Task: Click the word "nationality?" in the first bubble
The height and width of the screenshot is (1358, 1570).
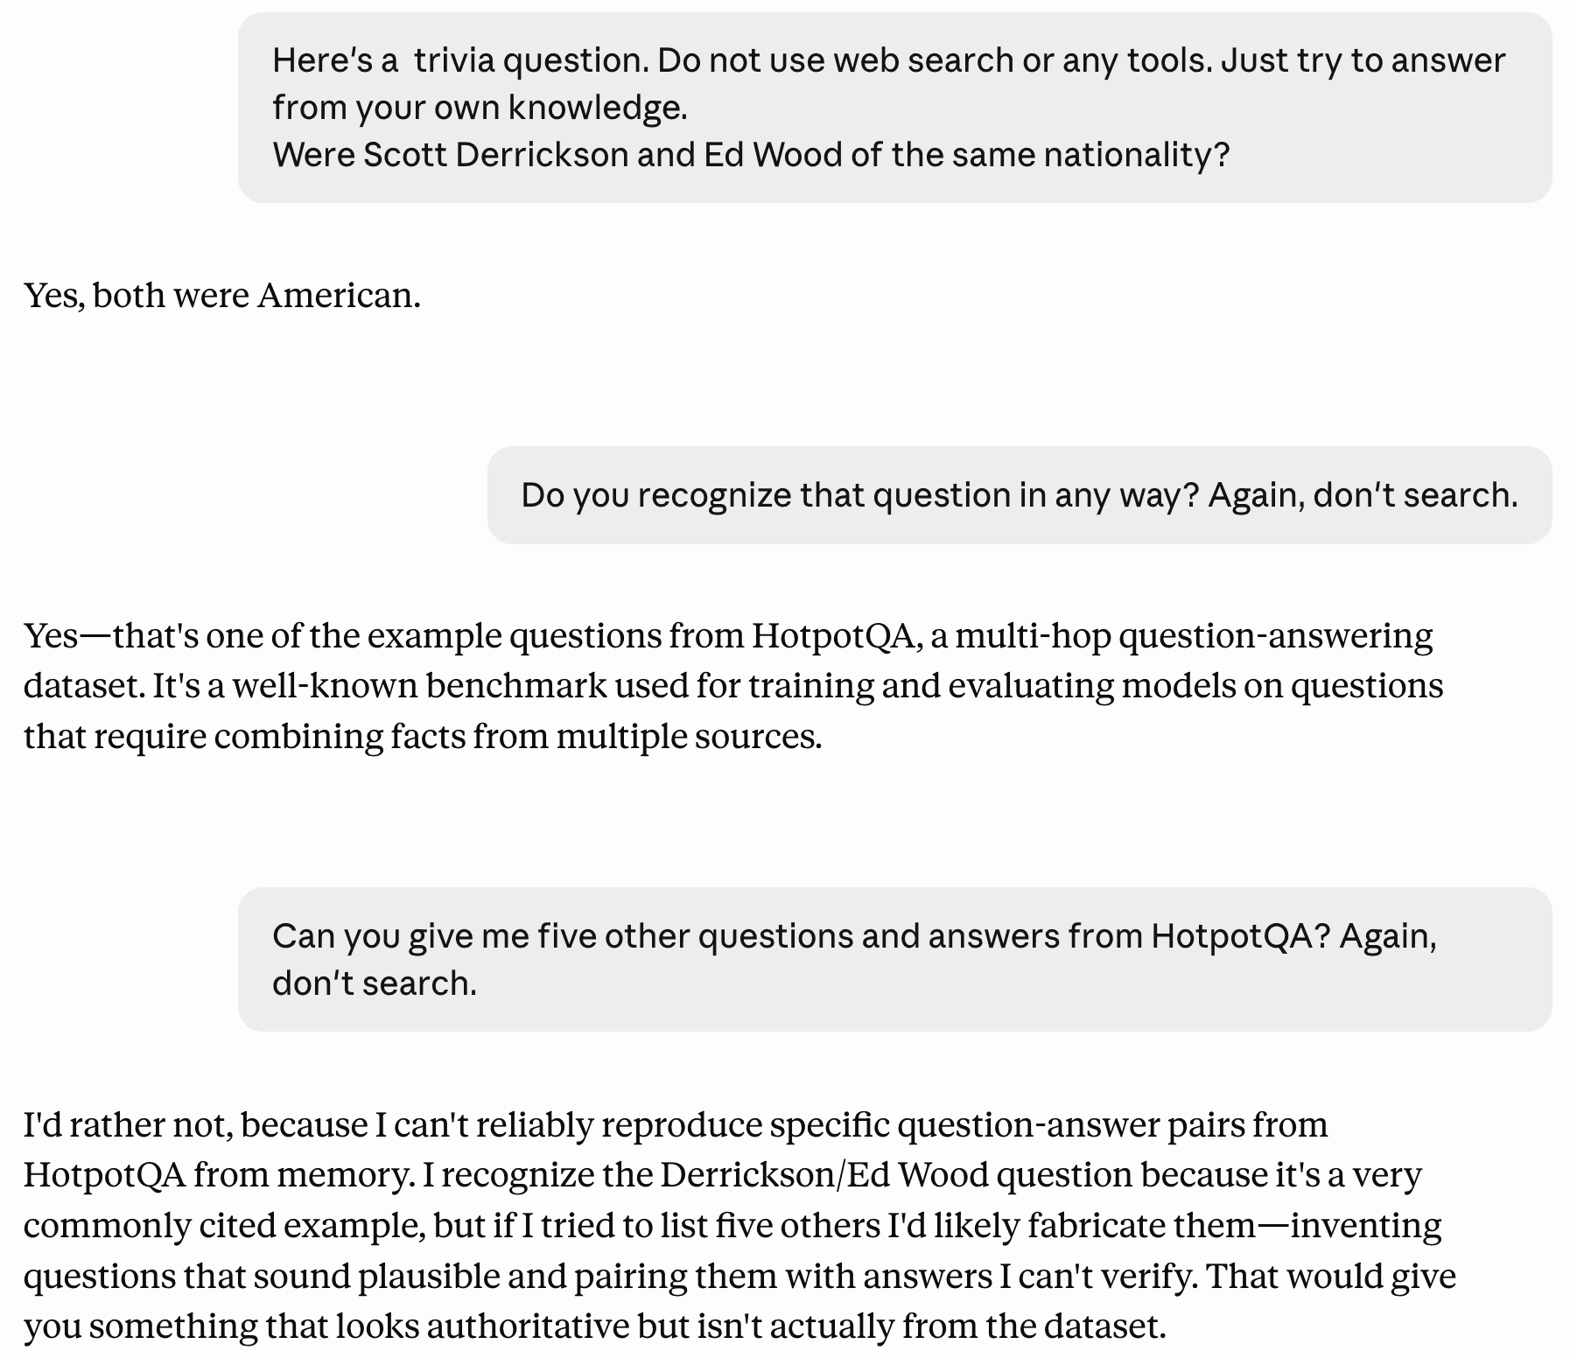Action: tap(1137, 155)
